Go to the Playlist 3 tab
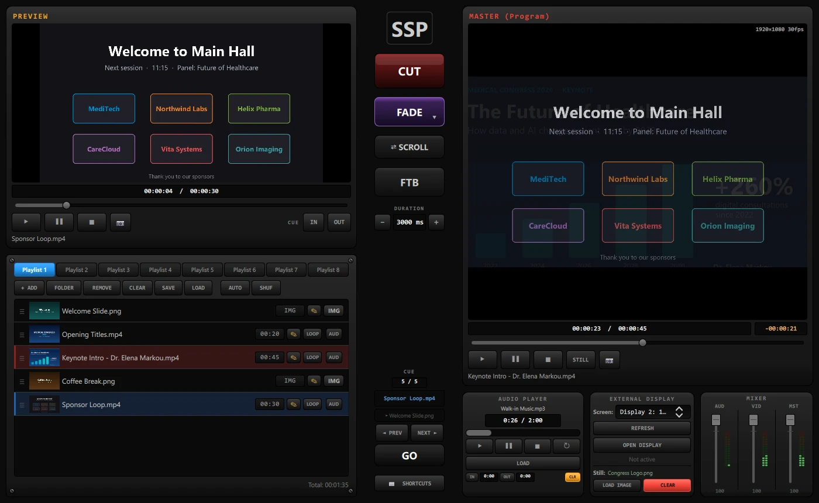This screenshot has height=503, width=819. (118, 270)
